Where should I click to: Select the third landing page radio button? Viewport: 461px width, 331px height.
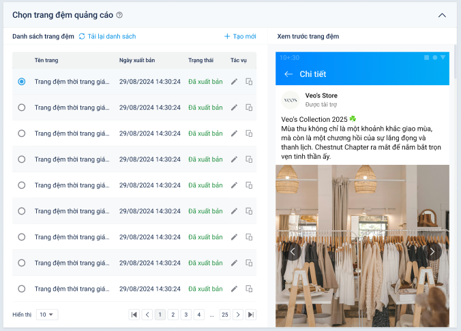pos(22,133)
